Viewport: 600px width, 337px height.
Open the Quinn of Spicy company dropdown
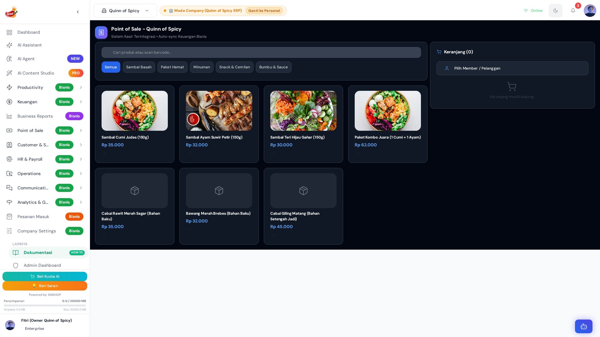(125, 11)
